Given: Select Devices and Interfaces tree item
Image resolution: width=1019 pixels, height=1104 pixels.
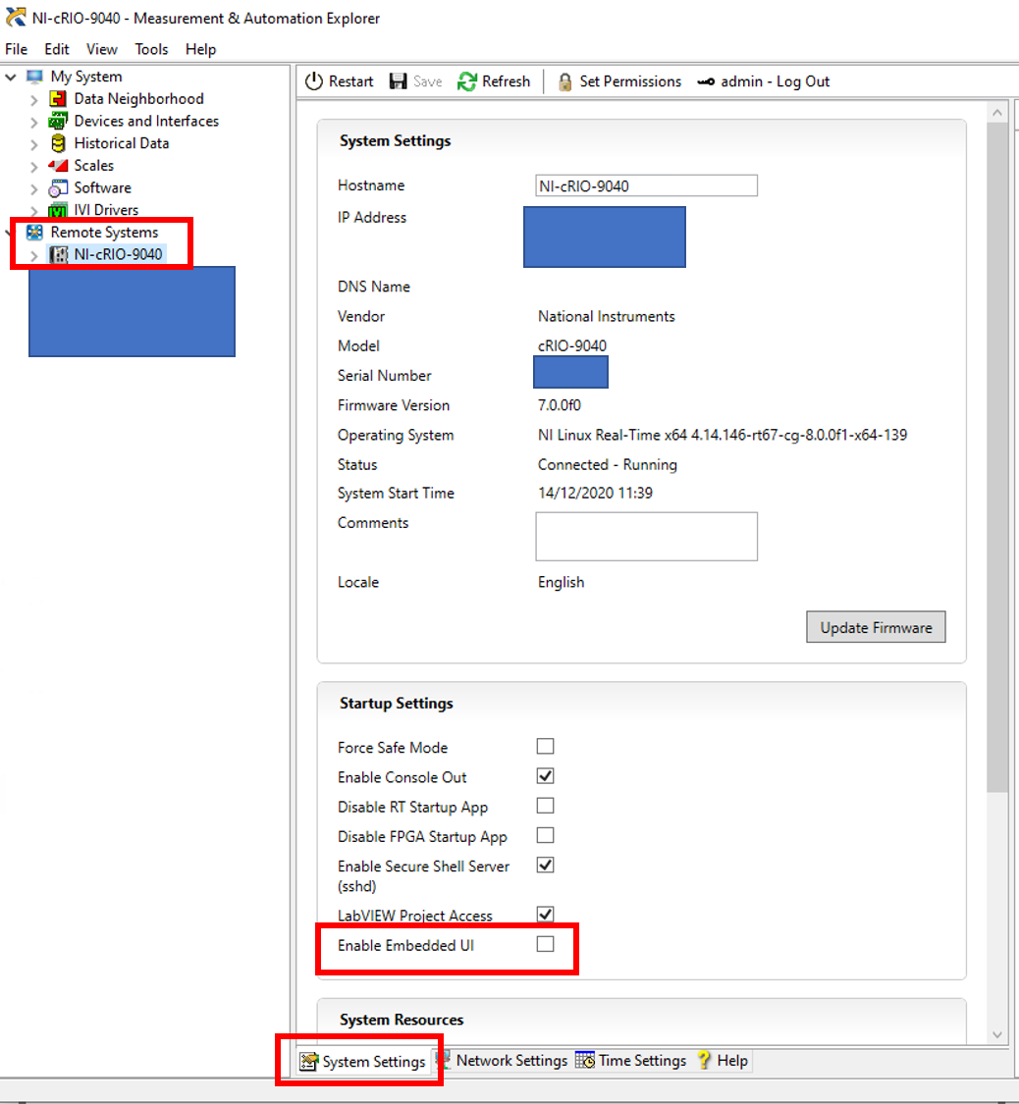Looking at the screenshot, I should (x=146, y=121).
